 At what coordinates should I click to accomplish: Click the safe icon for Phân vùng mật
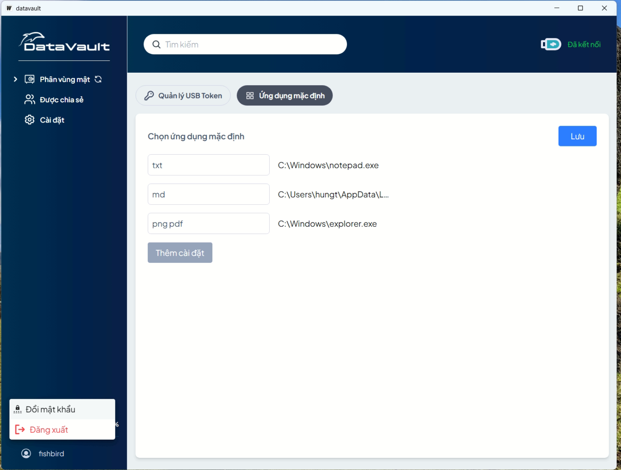click(29, 79)
